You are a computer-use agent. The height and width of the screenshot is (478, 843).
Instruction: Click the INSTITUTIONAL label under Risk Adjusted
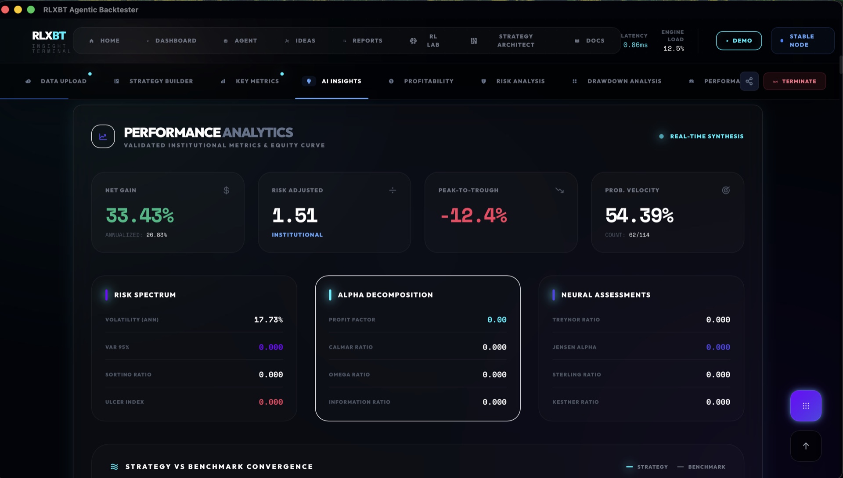297,235
